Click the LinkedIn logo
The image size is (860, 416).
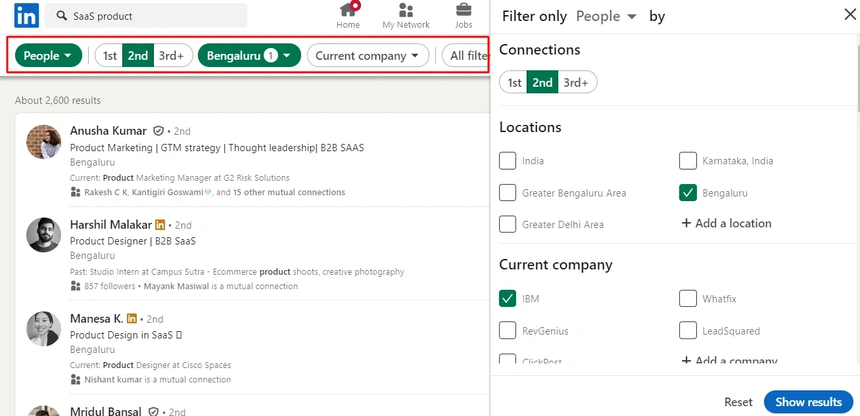coord(26,15)
